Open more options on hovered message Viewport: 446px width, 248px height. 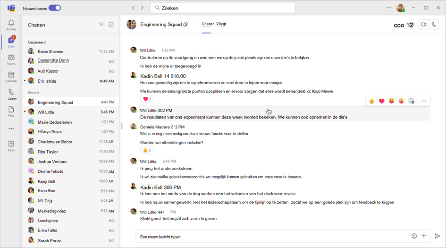(x=424, y=101)
